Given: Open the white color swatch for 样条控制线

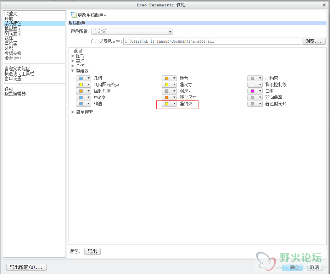Looking at the screenshot, I should [x=255, y=84].
